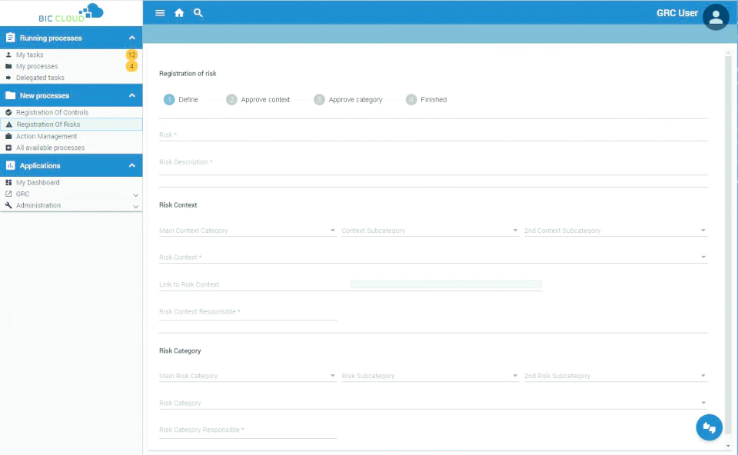Expand the Administration submenu chevron

(x=135, y=206)
